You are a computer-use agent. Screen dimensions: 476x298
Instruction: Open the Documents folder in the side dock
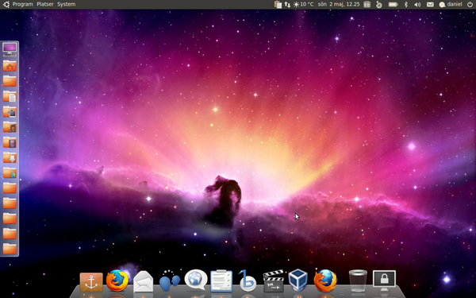pos(10,96)
